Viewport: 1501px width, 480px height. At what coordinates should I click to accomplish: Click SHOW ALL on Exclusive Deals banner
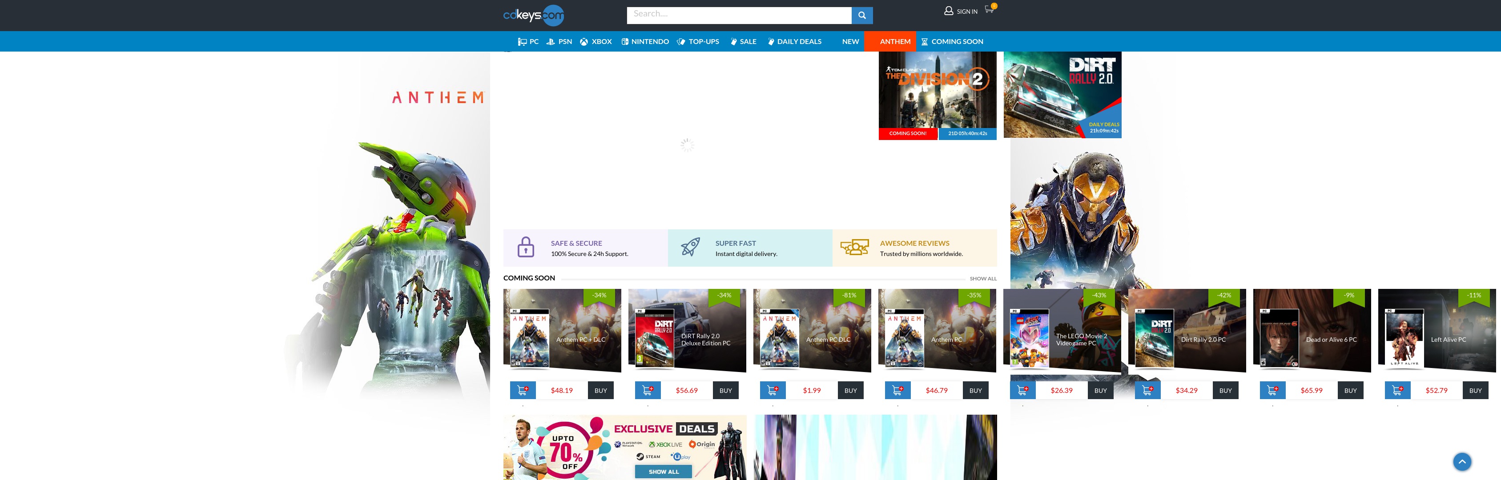tap(664, 472)
